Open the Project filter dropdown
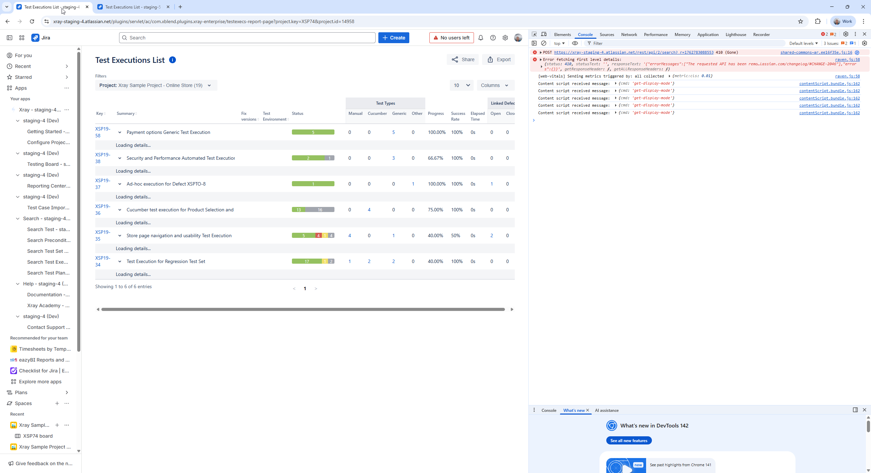Viewport: 871px width, 473px height. point(156,85)
